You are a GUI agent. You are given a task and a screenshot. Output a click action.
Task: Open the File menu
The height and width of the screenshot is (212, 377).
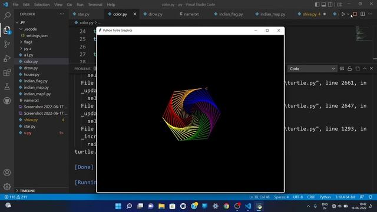[15, 4]
